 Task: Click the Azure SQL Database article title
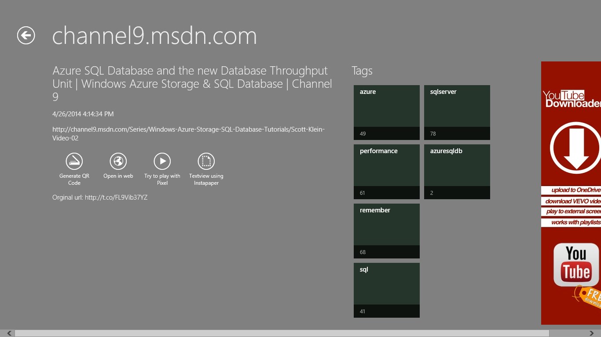point(192,83)
